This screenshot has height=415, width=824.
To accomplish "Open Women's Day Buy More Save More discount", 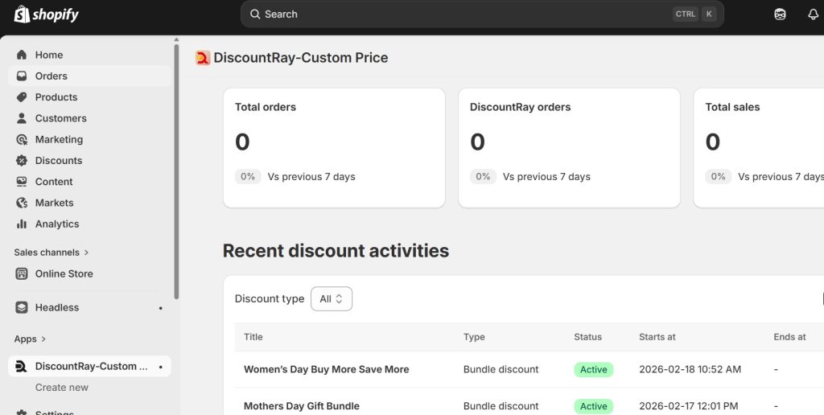I will (x=327, y=369).
